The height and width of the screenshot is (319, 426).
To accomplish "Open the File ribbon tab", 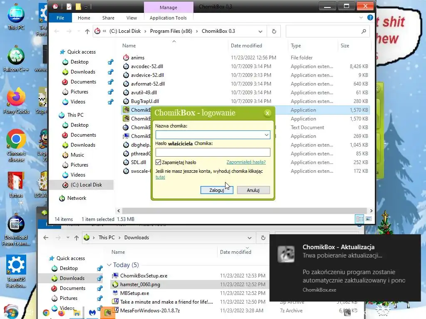I will (60, 18).
